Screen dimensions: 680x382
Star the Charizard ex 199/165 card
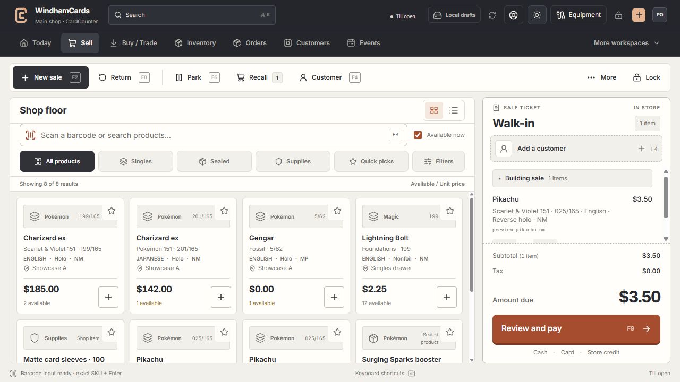[x=112, y=211]
